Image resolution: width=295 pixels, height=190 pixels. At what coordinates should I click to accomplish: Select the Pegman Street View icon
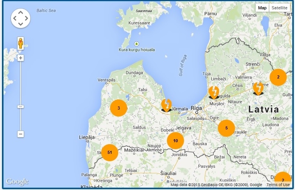click(21, 42)
